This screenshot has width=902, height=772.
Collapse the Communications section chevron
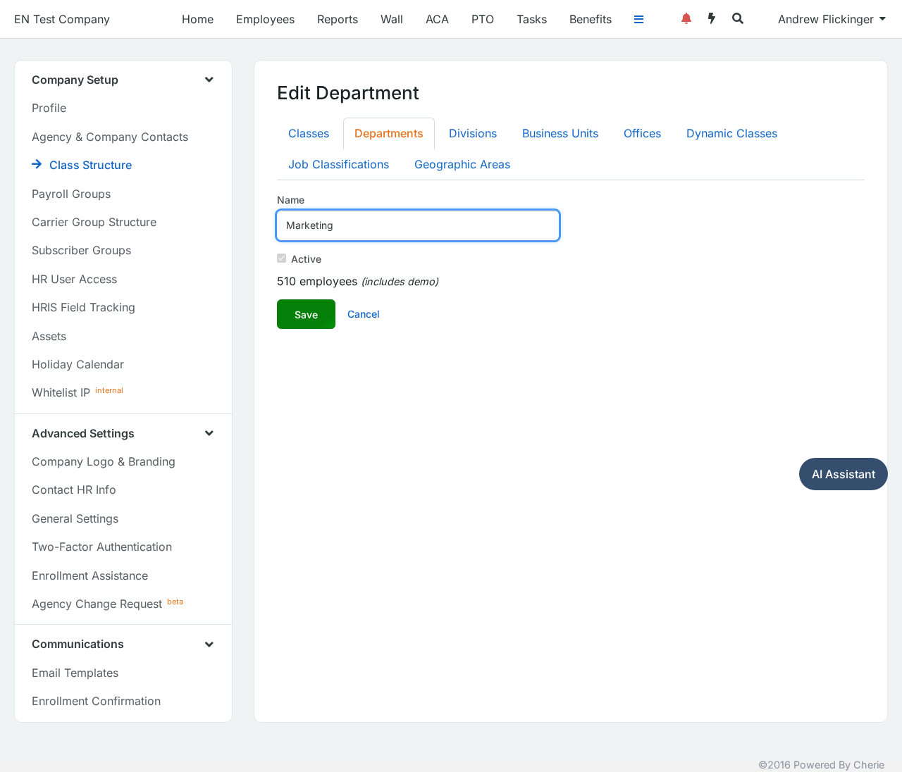(209, 645)
